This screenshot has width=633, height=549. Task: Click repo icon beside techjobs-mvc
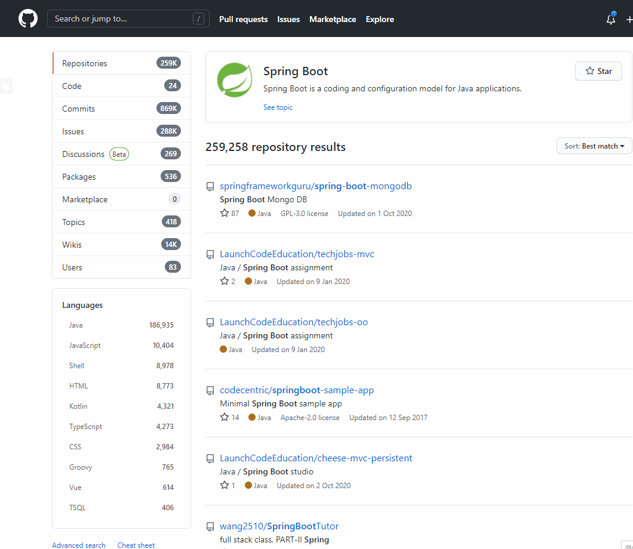(x=210, y=254)
